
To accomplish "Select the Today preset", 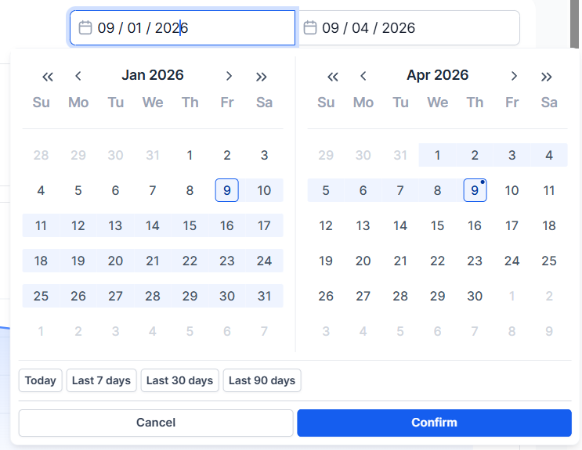I will click(x=41, y=380).
